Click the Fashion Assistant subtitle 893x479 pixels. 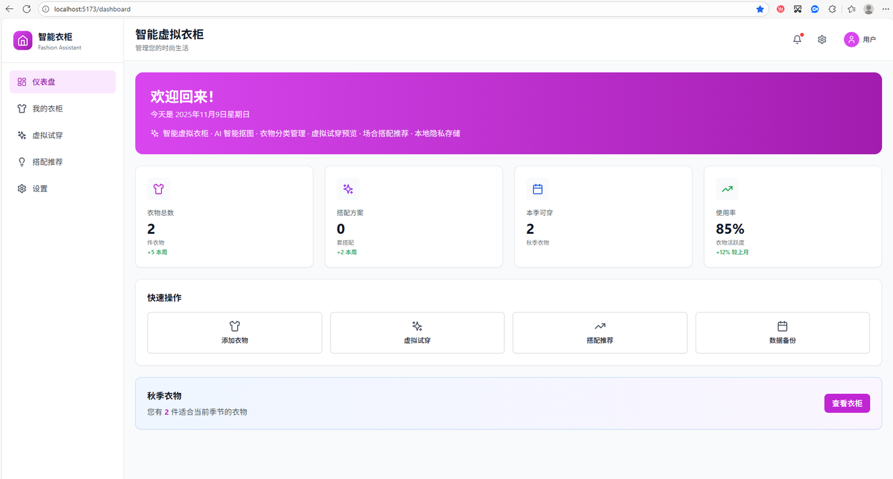(x=60, y=47)
